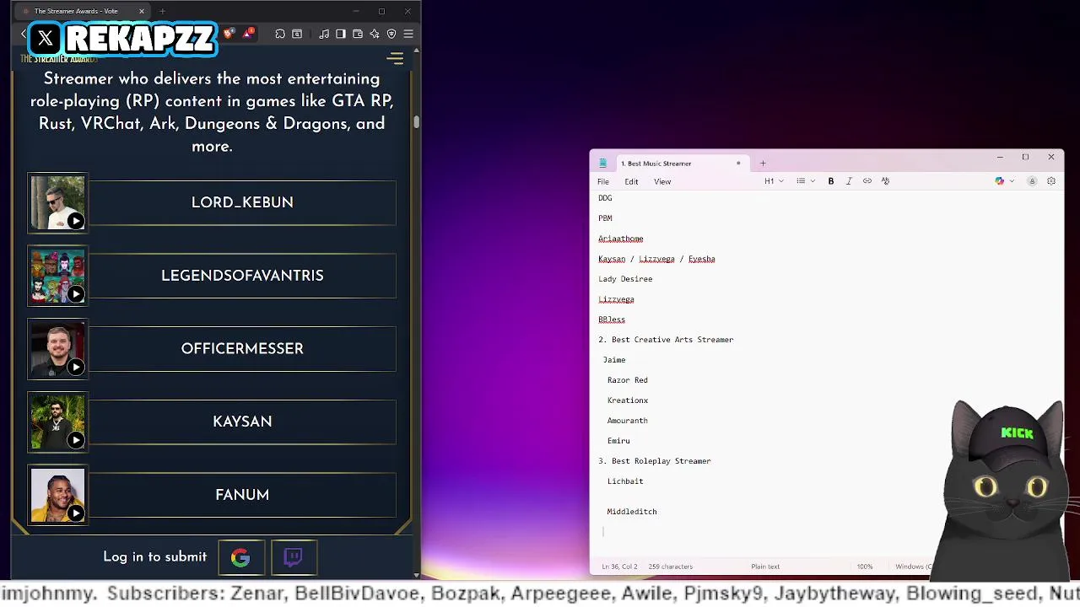
Task: Click the 'Amouranth' line in Notepad
Action: 628,421
